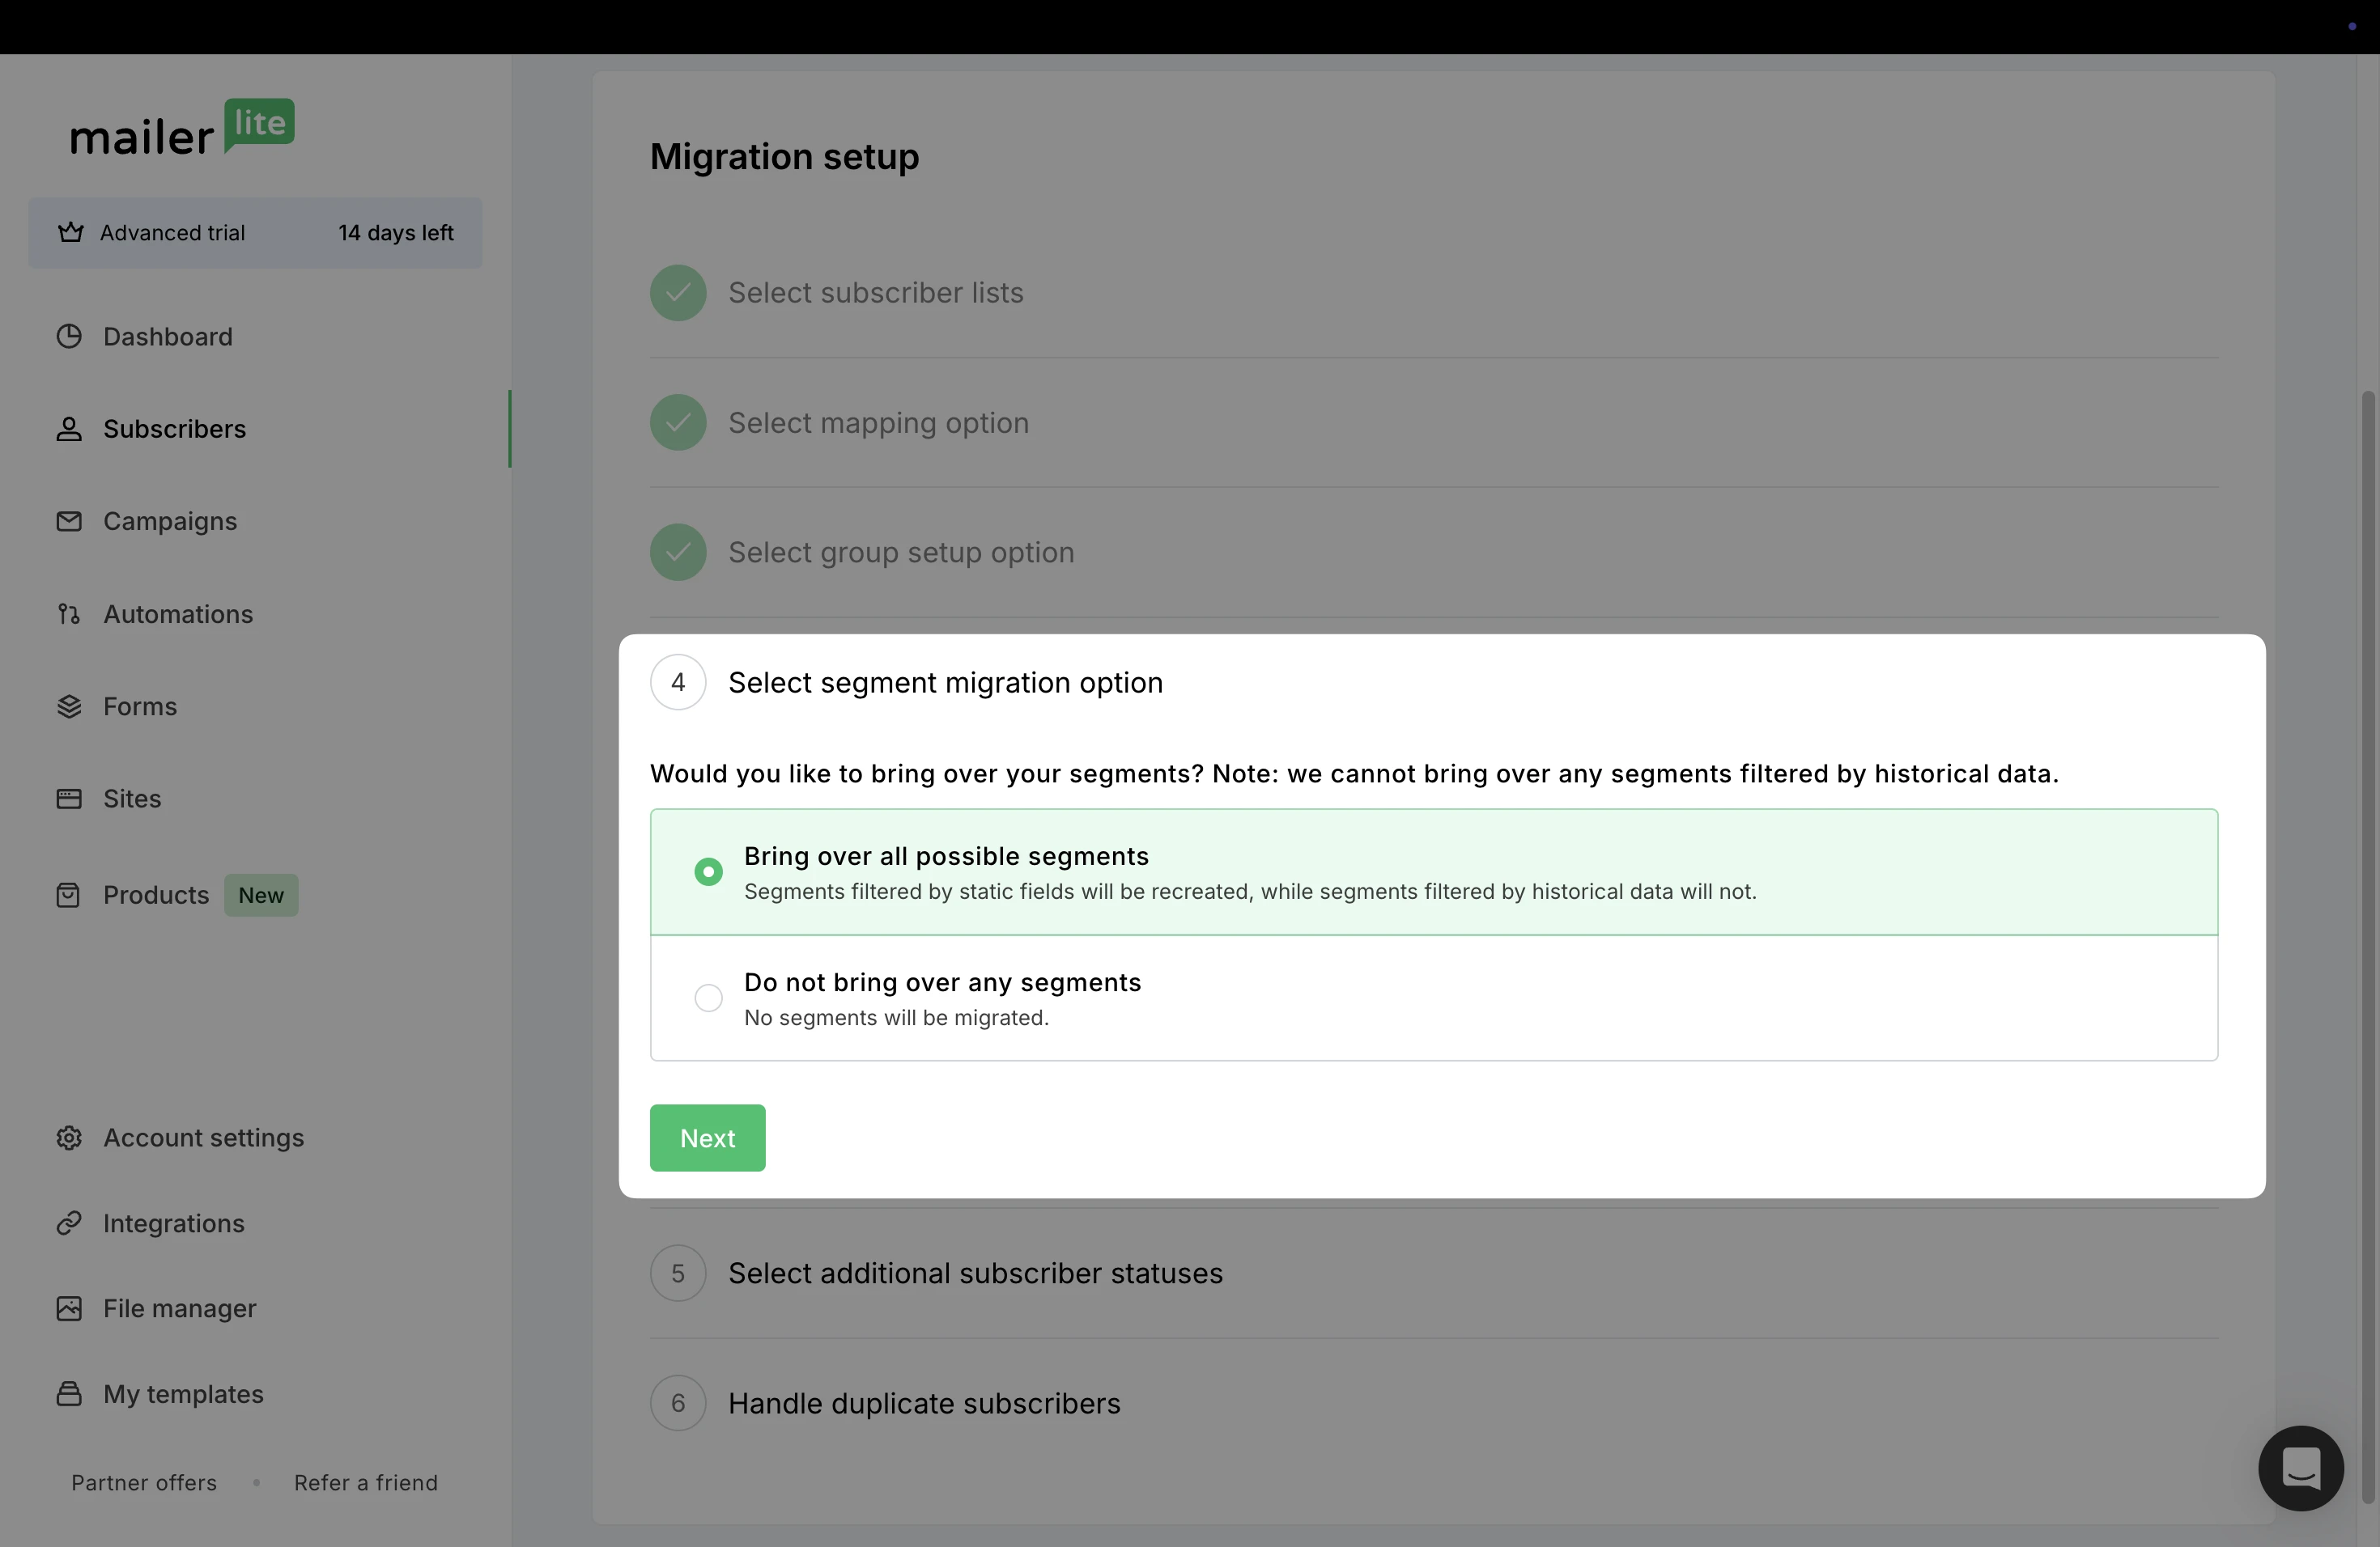This screenshot has height=1547, width=2380.
Task: Expand step 5 additional subscriber statuses
Action: (974, 1274)
